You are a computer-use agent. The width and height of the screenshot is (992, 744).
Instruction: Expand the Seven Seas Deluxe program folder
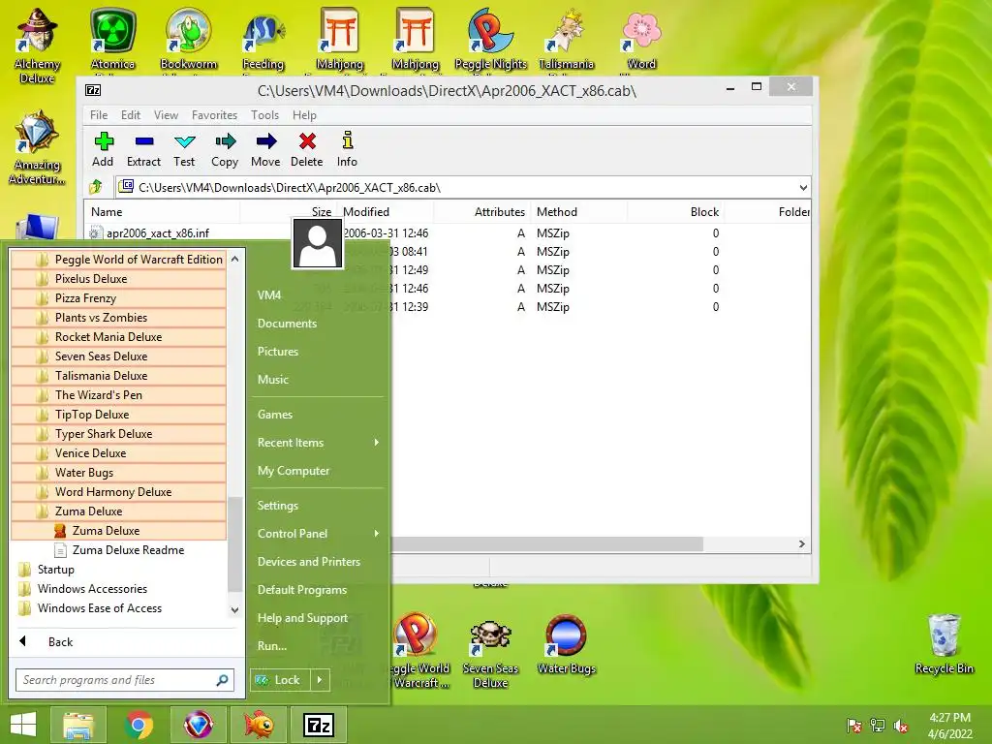[119, 356]
